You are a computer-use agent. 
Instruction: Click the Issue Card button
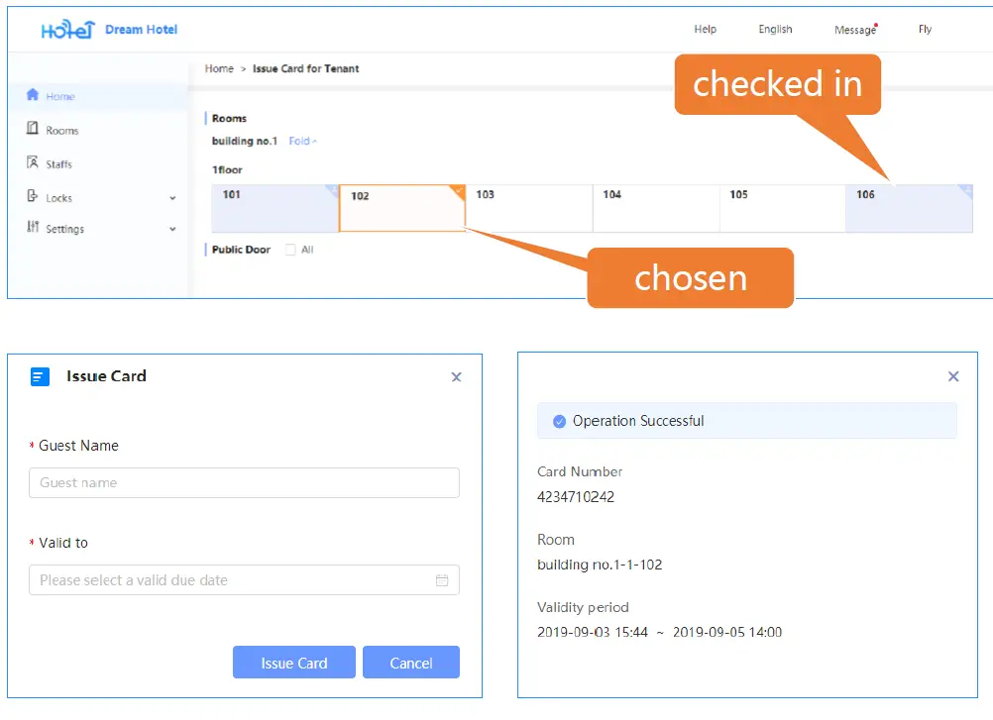coord(294,663)
